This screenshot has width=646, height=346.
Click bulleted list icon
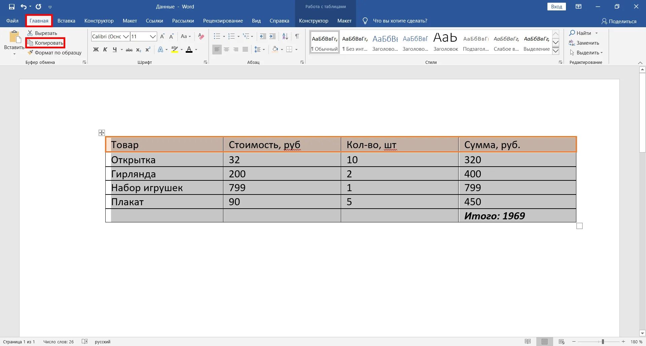(x=217, y=36)
